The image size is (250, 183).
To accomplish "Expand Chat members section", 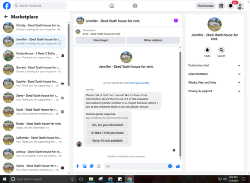I will pos(214,74).
